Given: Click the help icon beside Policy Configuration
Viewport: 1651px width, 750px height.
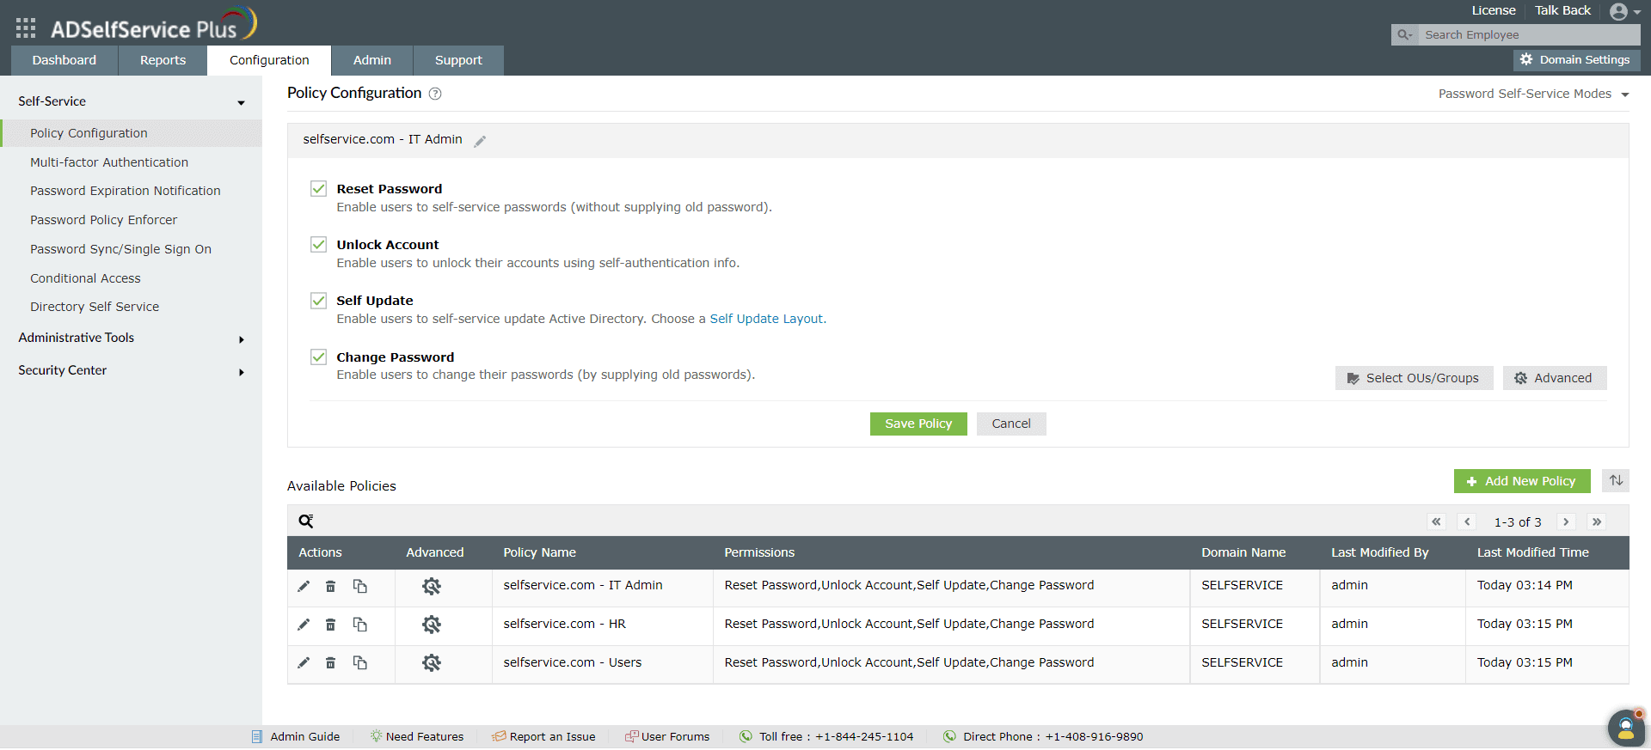Looking at the screenshot, I should [435, 94].
